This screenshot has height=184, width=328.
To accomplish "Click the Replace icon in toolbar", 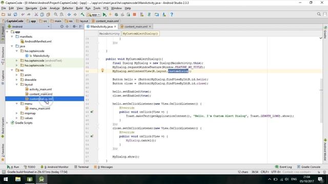I will point(61,15).
